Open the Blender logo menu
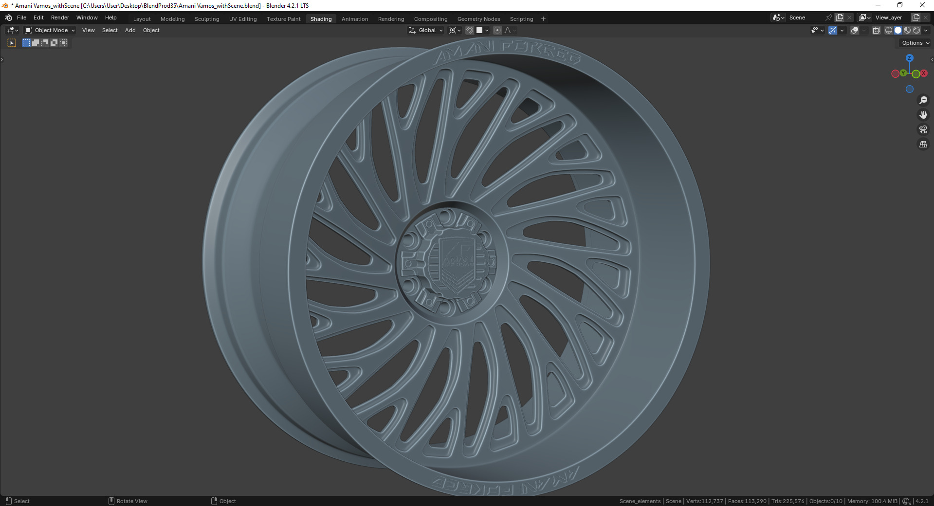934x506 pixels. [8, 18]
